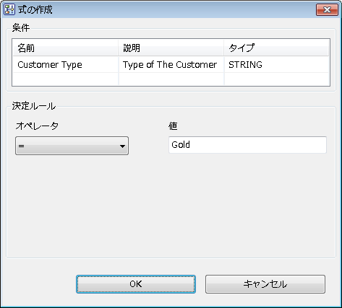Click the Type of The Customer description cell
The image size is (342, 308).
click(x=171, y=64)
